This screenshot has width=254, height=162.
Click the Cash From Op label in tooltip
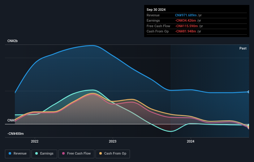[157, 32]
